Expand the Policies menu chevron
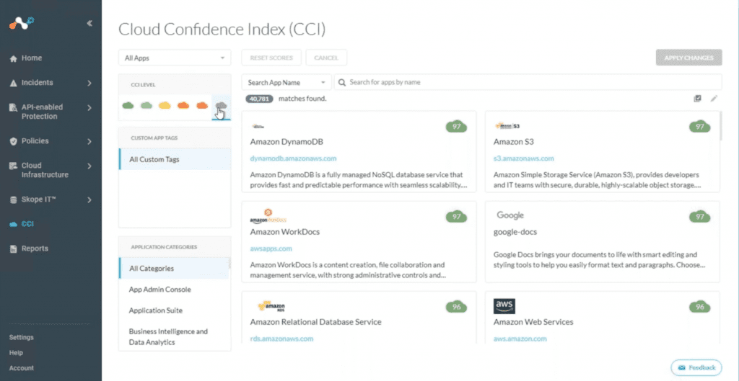 (89, 141)
